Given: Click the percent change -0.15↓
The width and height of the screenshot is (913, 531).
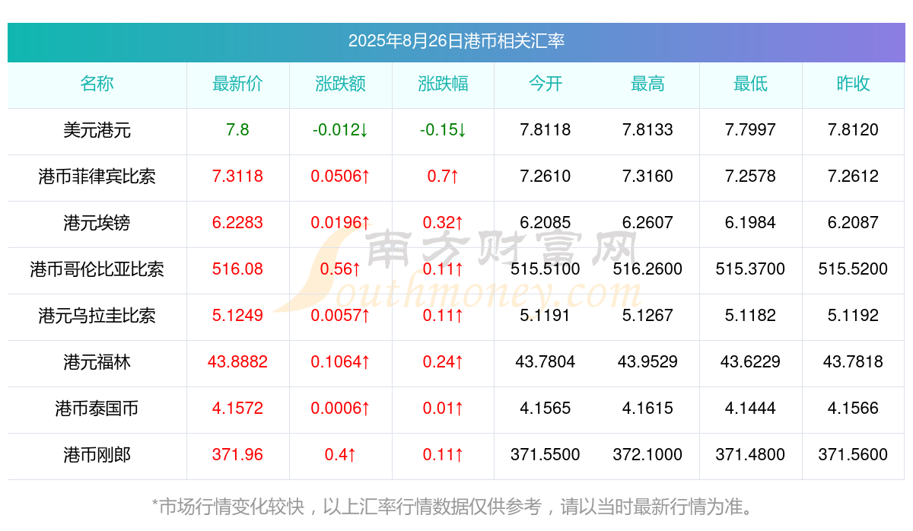Looking at the screenshot, I should pos(444,130).
